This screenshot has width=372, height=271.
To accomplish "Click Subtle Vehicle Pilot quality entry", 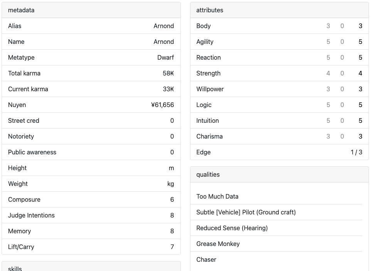I will (246, 212).
